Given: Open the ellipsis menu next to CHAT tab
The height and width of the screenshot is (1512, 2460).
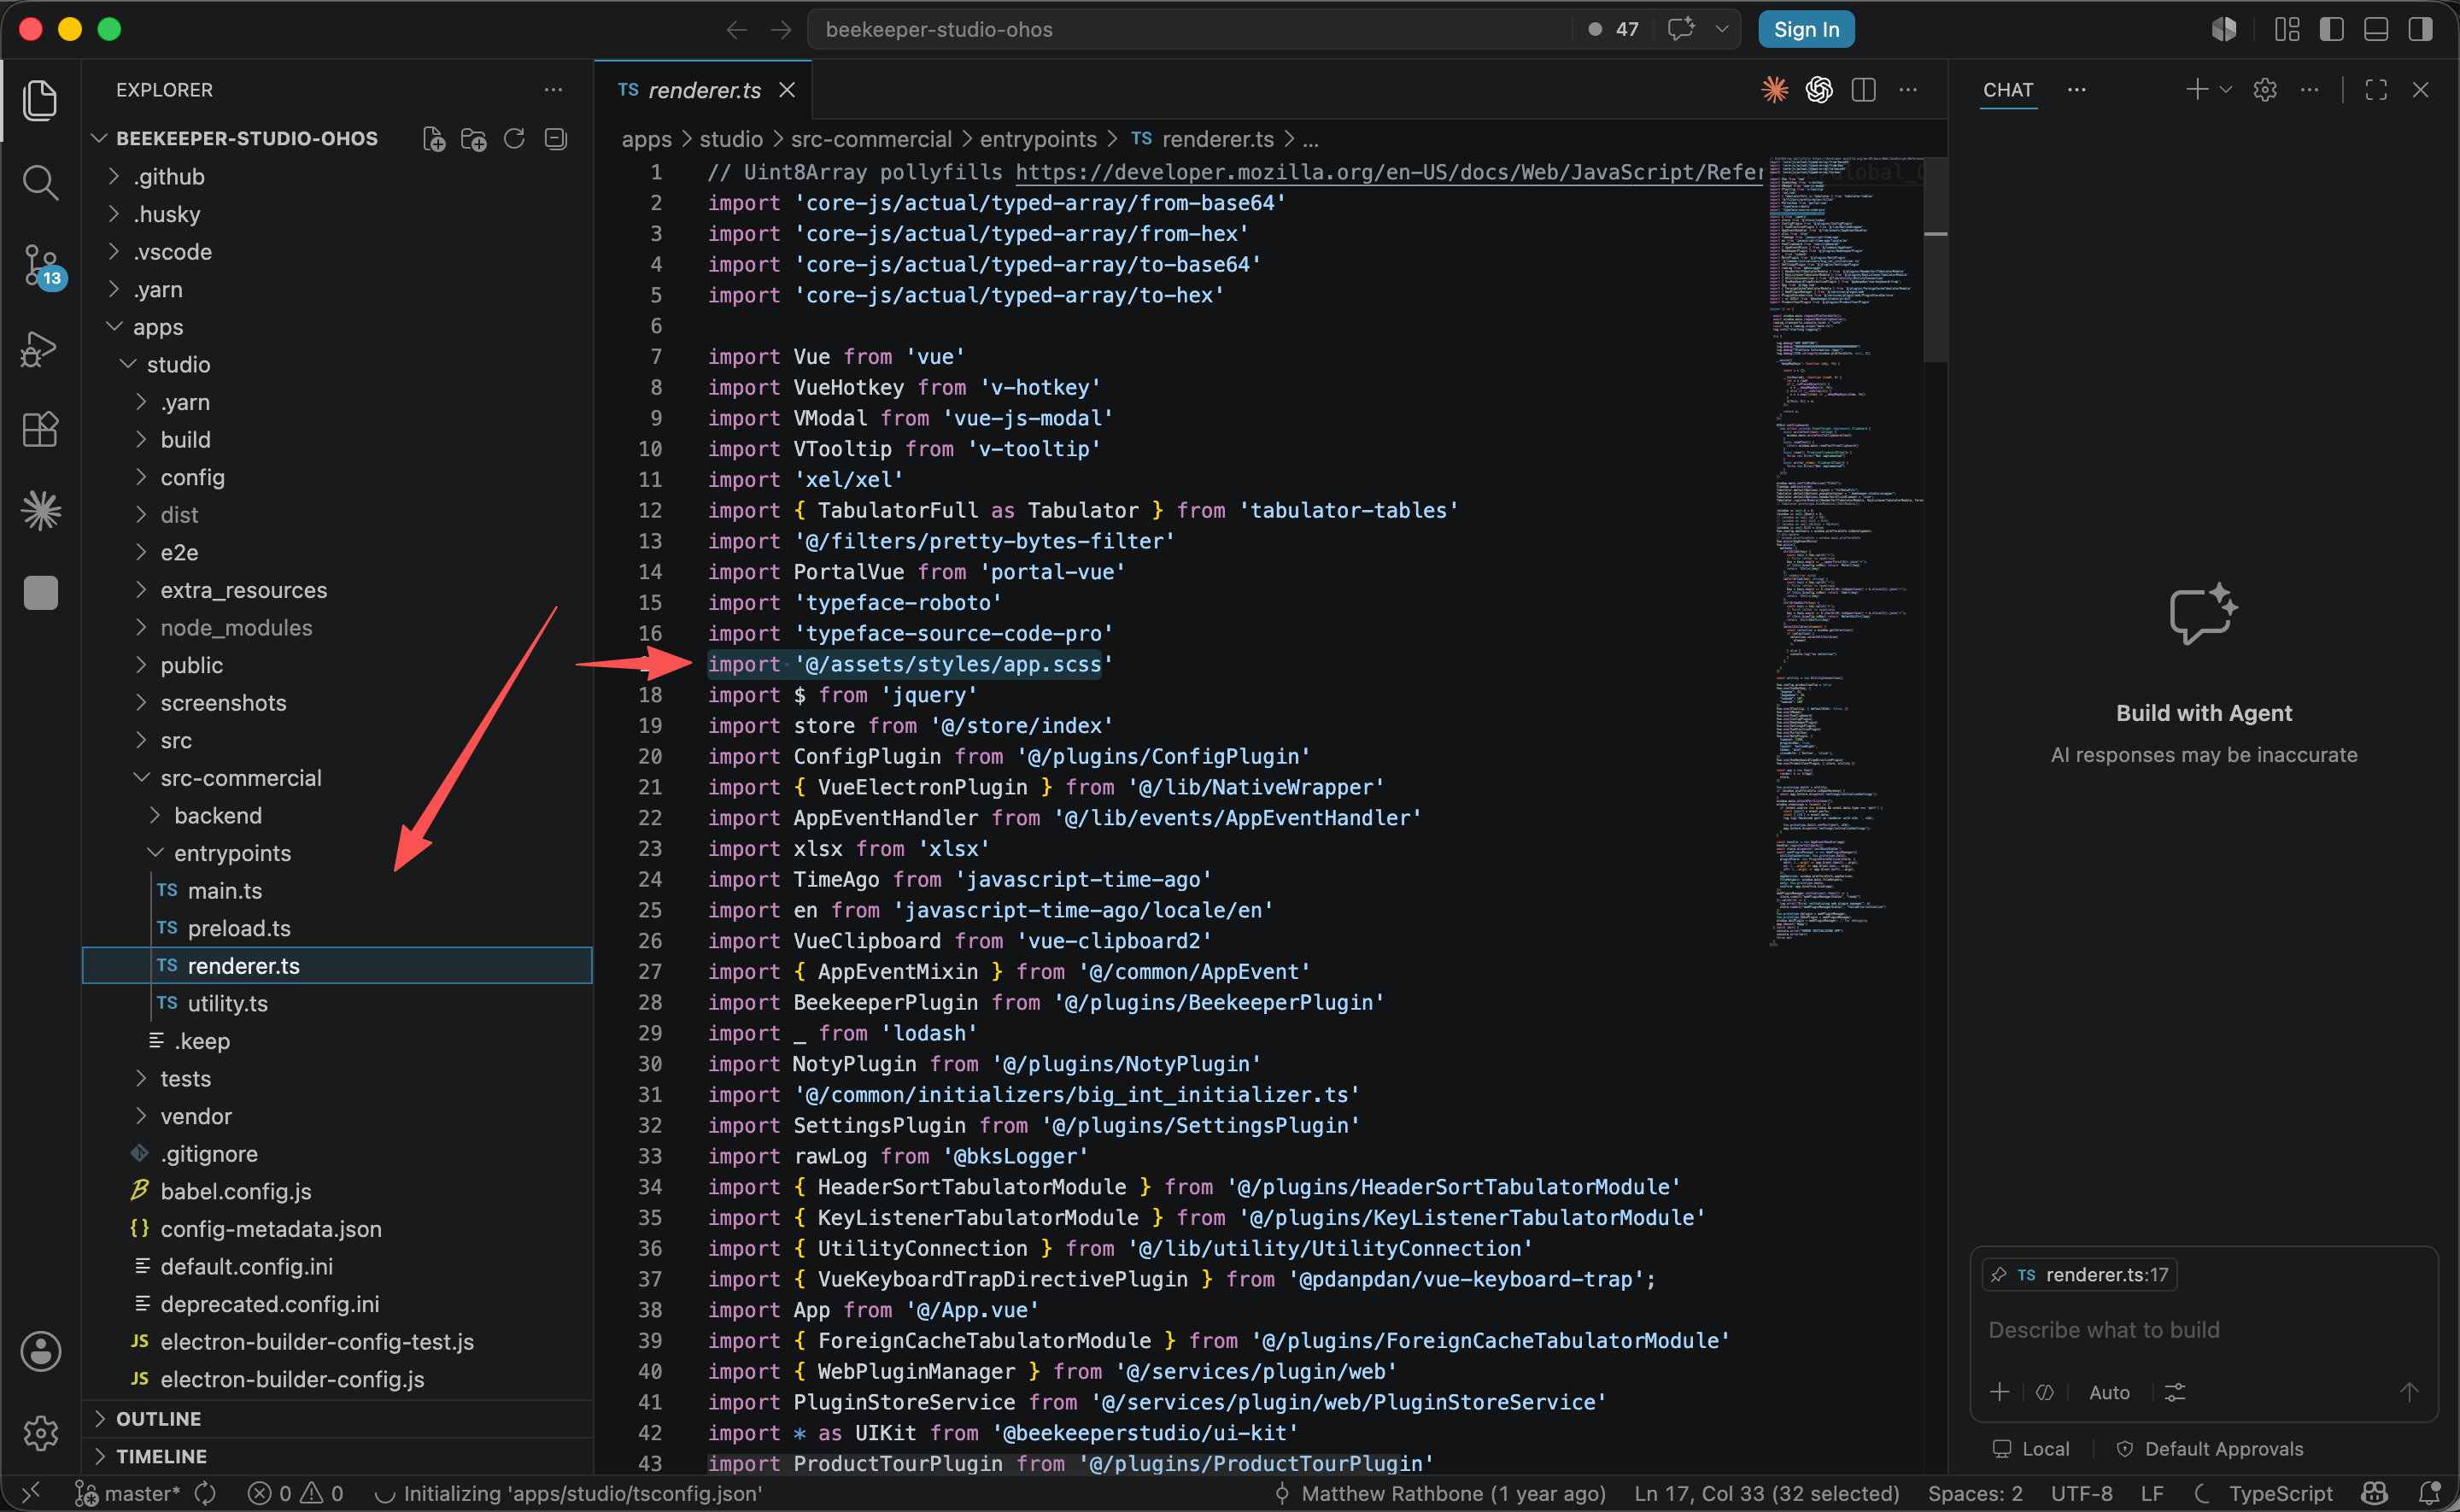Looking at the screenshot, I should coord(2076,90).
